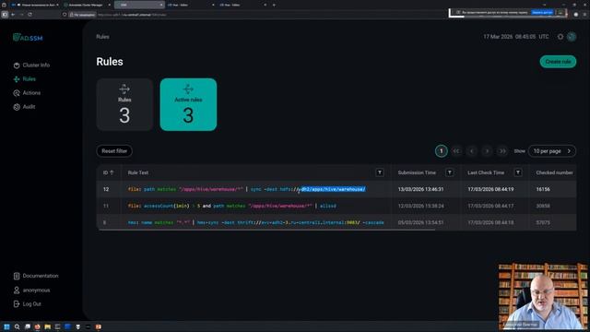Reload the page with the browser refresh icon
The height and width of the screenshot is (332, 590).
tap(29, 15)
